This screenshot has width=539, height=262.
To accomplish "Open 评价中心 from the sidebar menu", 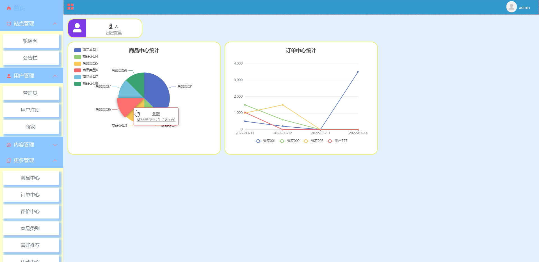I will pos(31,212).
